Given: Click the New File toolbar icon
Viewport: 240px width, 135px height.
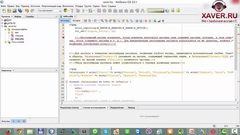Looking at the screenshot, I should coord(4,11).
